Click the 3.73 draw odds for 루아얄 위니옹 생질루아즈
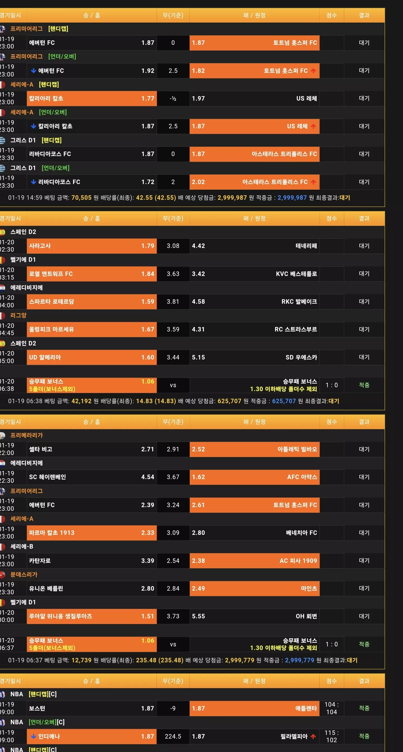The height and width of the screenshot is (752, 403). click(173, 616)
